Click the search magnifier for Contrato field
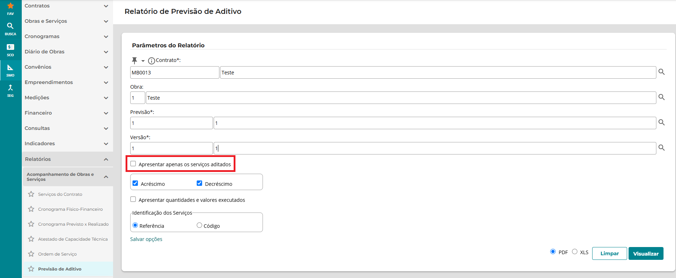 click(x=661, y=72)
